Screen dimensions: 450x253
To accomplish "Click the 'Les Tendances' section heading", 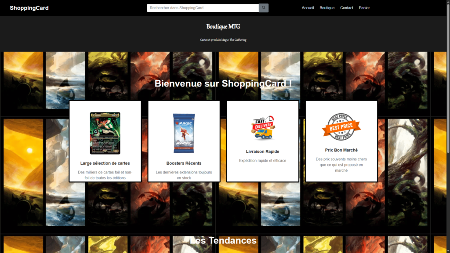I will click(x=223, y=241).
